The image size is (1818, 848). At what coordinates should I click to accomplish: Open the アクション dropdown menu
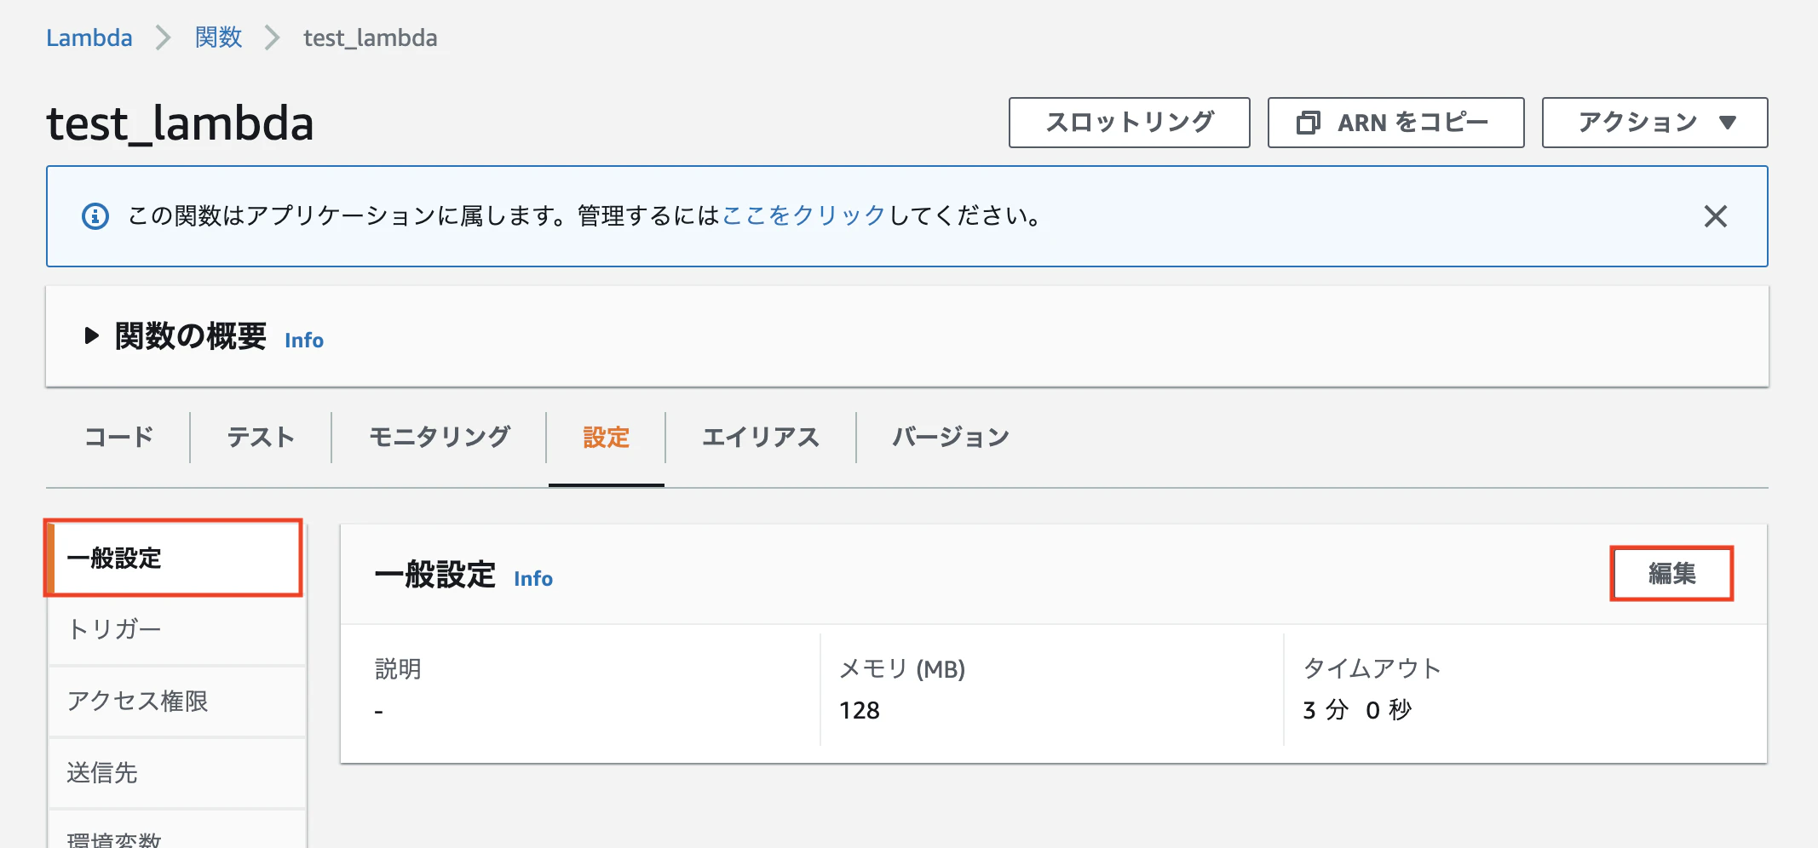point(1654,123)
